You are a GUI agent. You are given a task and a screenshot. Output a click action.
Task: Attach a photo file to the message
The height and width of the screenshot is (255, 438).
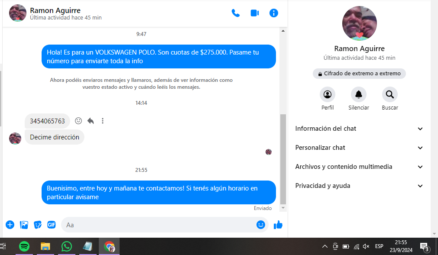(24, 225)
